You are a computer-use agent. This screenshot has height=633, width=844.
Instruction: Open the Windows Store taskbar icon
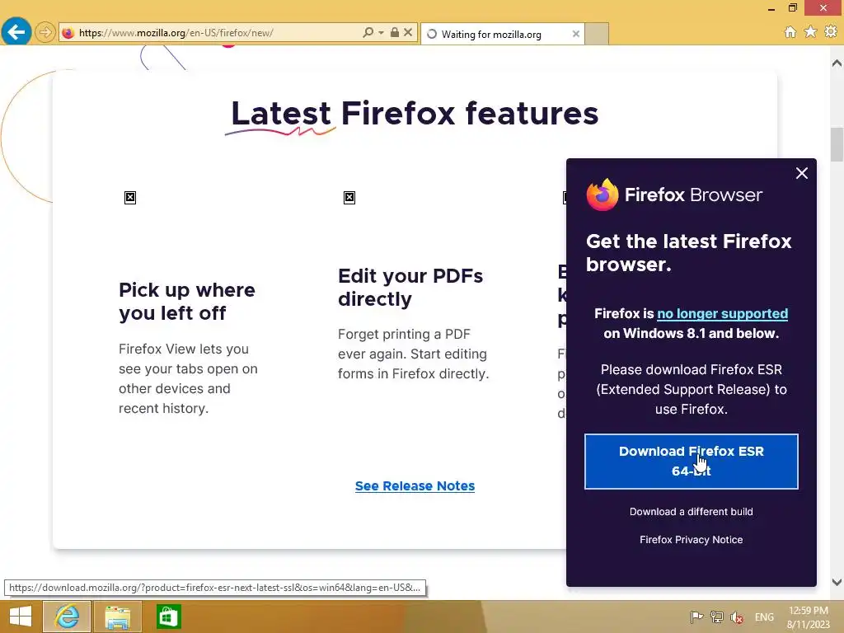pyautogui.click(x=168, y=617)
